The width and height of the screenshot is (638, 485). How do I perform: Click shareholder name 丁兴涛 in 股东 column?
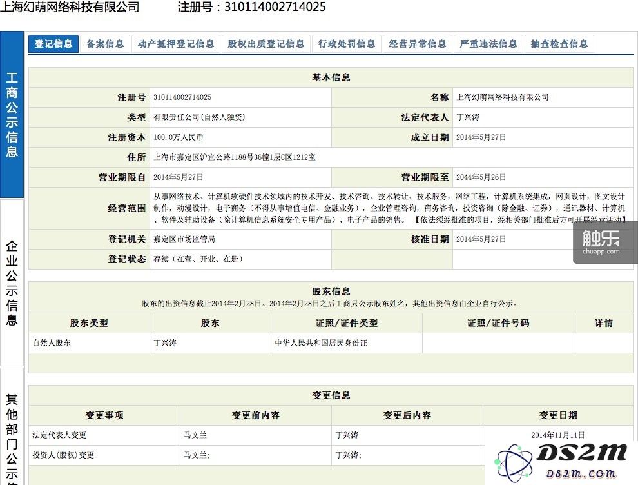tap(165, 343)
